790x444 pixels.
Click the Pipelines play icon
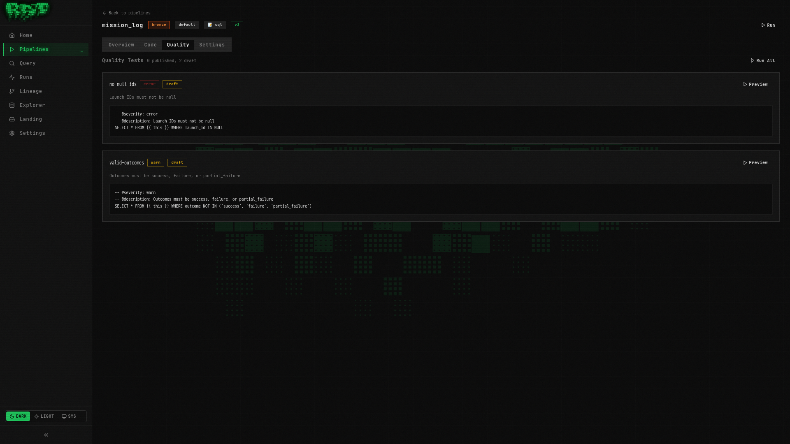point(12,49)
